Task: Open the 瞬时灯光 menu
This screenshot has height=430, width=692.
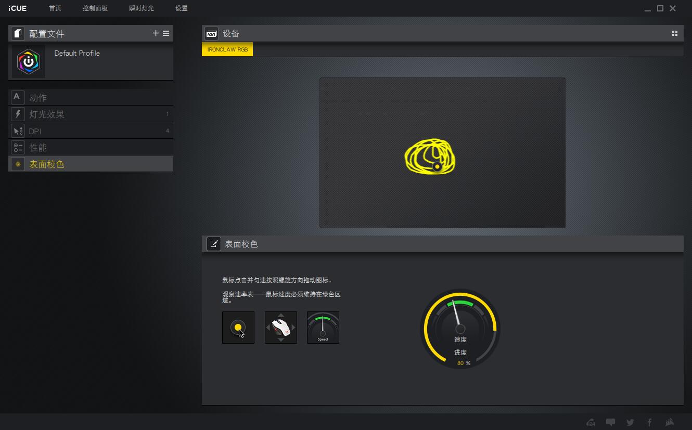Action: 142,8
